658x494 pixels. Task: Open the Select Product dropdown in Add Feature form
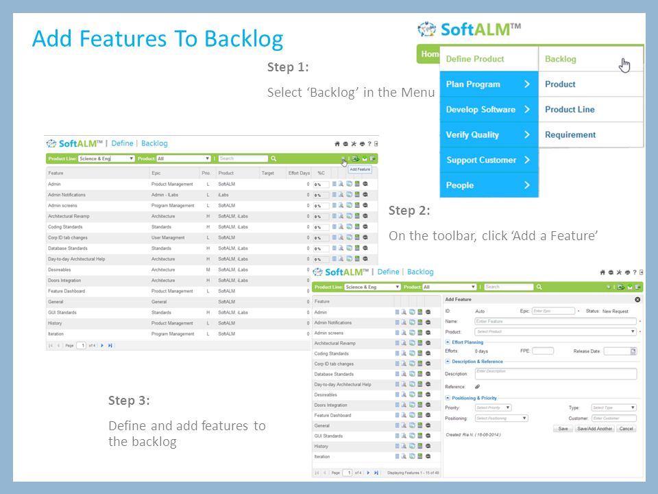pyautogui.click(x=556, y=332)
